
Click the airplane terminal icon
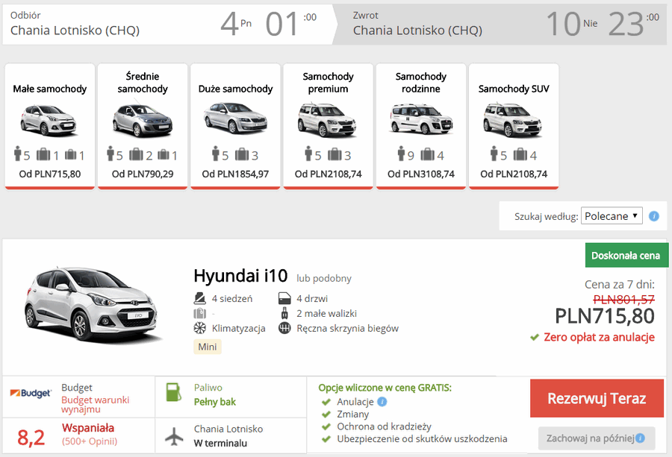point(173,436)
